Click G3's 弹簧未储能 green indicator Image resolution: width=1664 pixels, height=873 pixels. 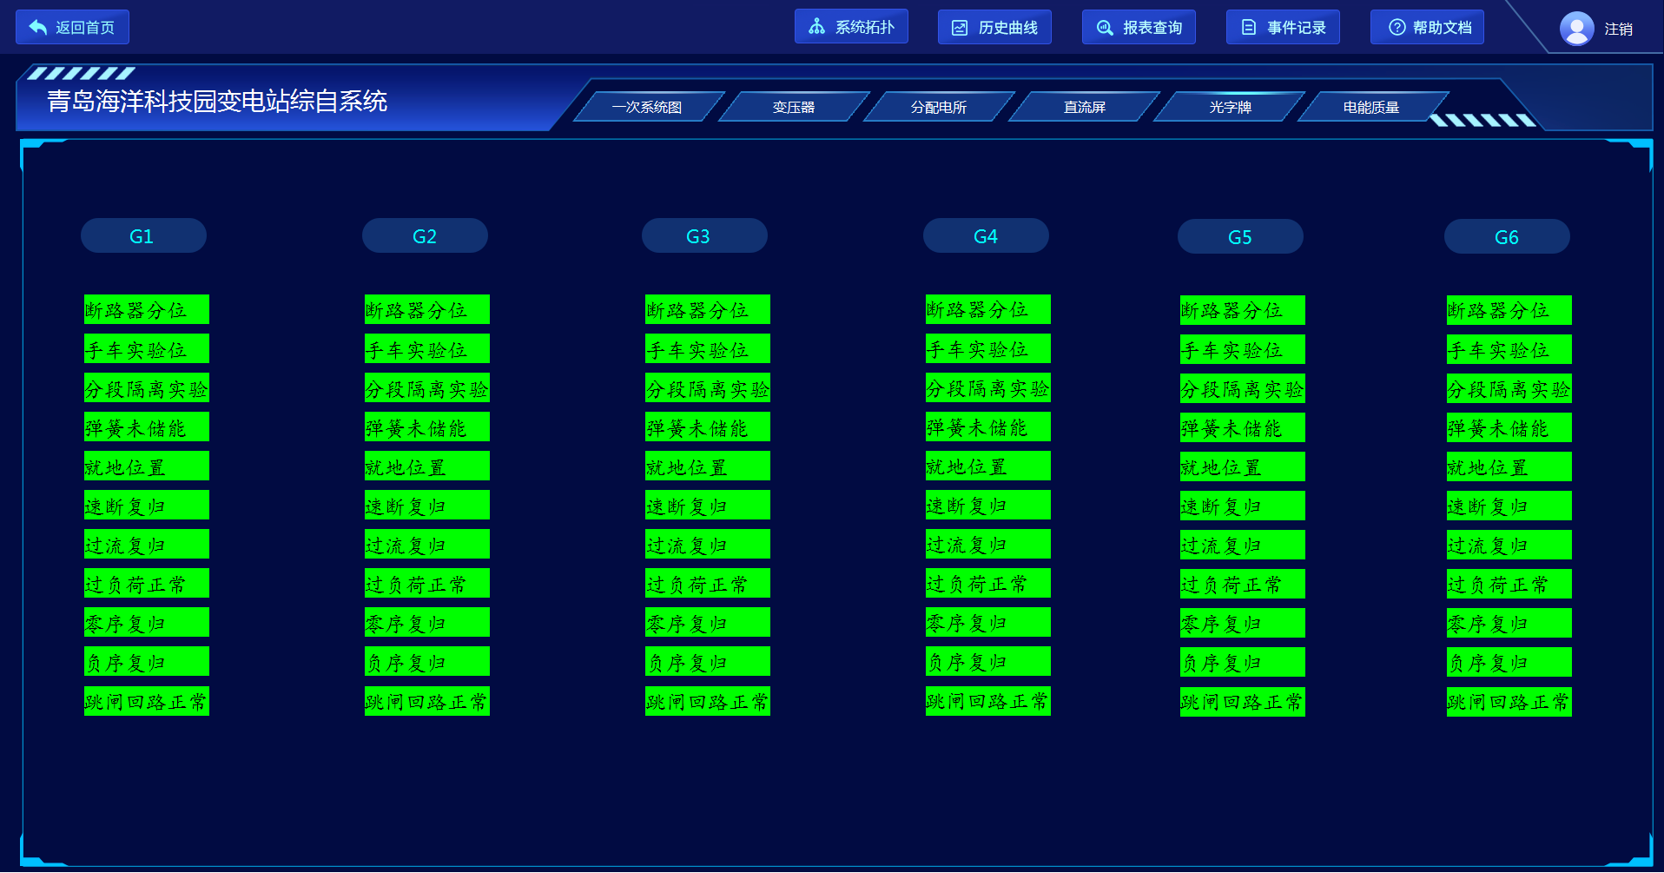click(x=707, y=427)
